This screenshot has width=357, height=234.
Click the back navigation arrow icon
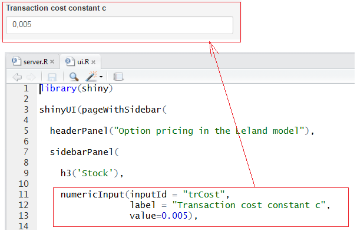click(x=17, y=77)
